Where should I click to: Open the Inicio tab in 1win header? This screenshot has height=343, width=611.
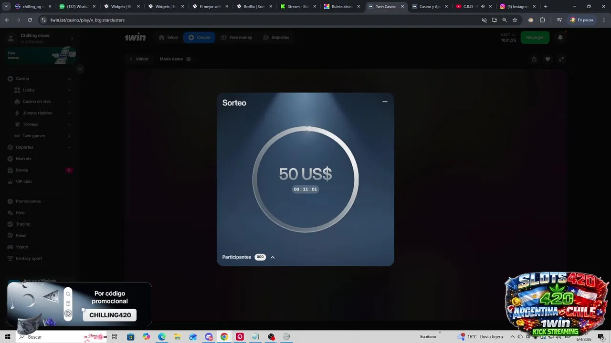168,37
